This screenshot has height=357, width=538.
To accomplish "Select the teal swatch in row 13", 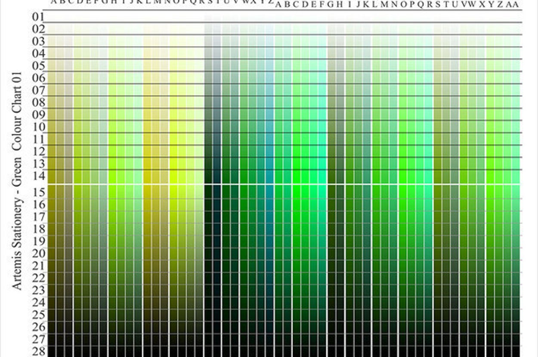I will click(x=269, y=163).
